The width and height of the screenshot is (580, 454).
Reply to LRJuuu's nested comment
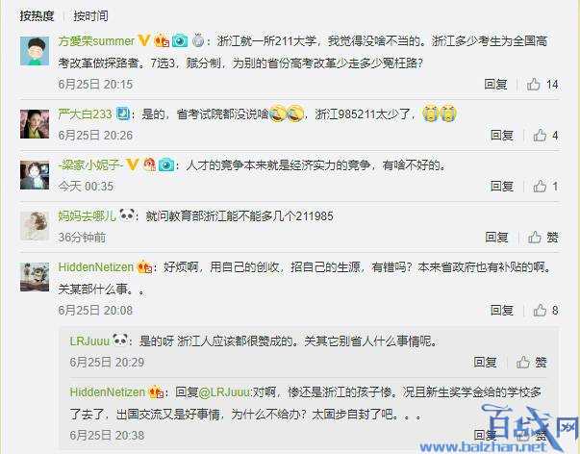coord(485,362)
